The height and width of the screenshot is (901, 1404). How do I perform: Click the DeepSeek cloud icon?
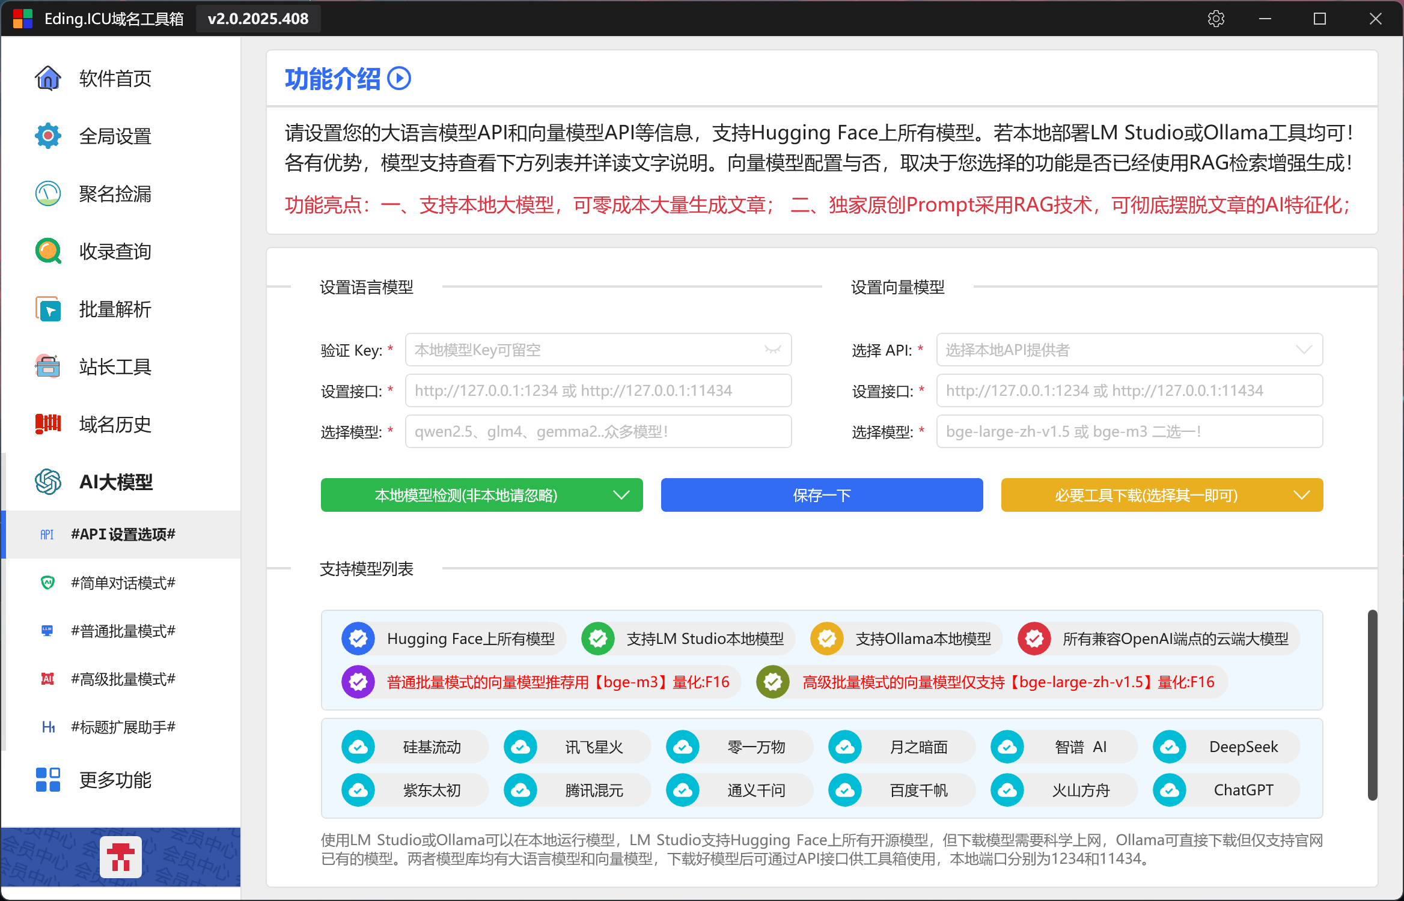(x=1170, y=747)
